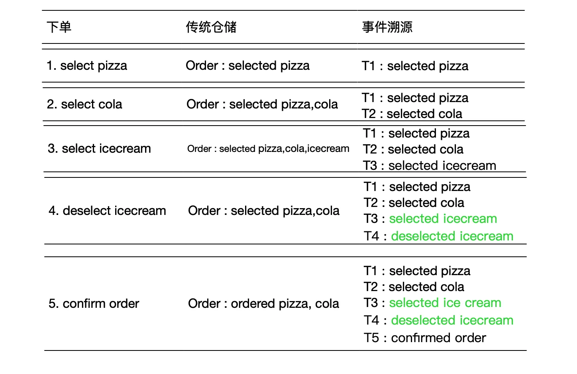
Task: Select the '3. select icecream' cell
Action: point(99,148)
